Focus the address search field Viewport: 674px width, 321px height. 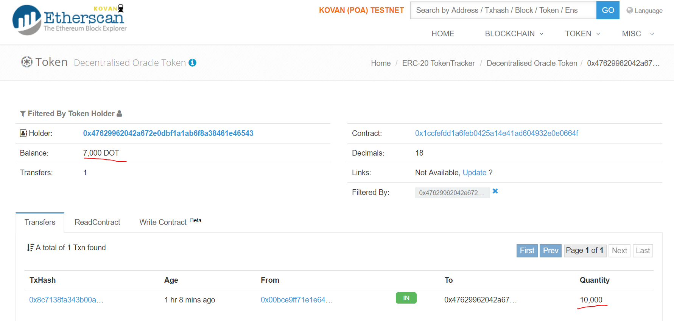503,10
